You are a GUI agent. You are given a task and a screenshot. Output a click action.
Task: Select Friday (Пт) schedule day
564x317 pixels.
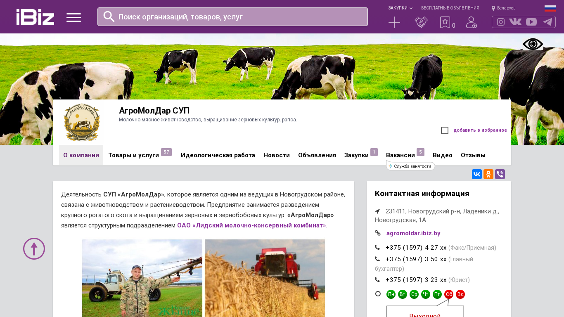click(x=437, y=294)
